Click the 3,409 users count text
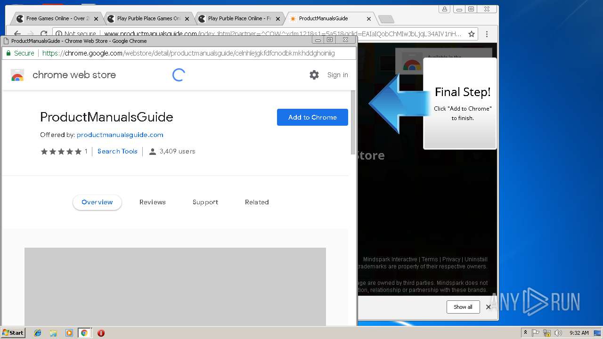Viewport: 603px width, 339px height. pos(177,152)
